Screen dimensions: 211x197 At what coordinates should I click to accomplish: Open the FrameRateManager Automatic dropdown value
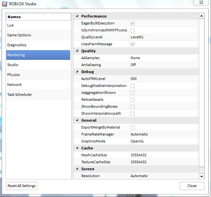click(164, 134)
